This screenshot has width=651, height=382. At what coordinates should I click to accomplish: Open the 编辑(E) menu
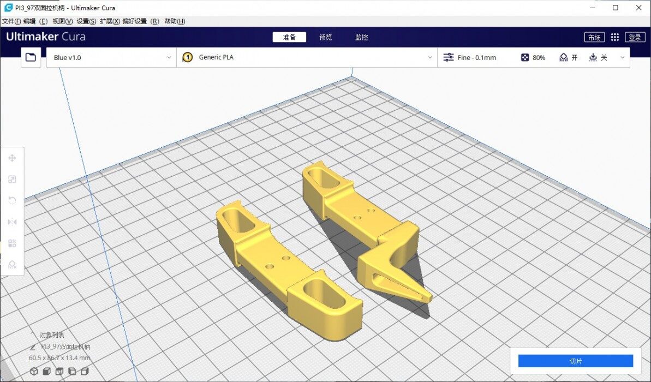(35, 21)
